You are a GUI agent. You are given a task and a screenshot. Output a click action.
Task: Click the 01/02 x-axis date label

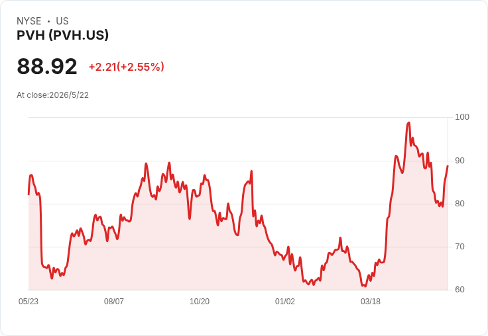[x=284, y=301]
